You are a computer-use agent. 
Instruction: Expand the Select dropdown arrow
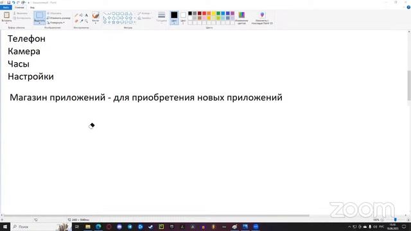point(40,23)
